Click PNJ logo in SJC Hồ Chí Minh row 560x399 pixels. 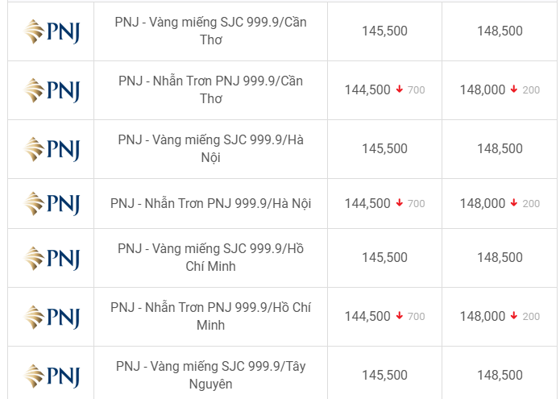tap(52, 258)
